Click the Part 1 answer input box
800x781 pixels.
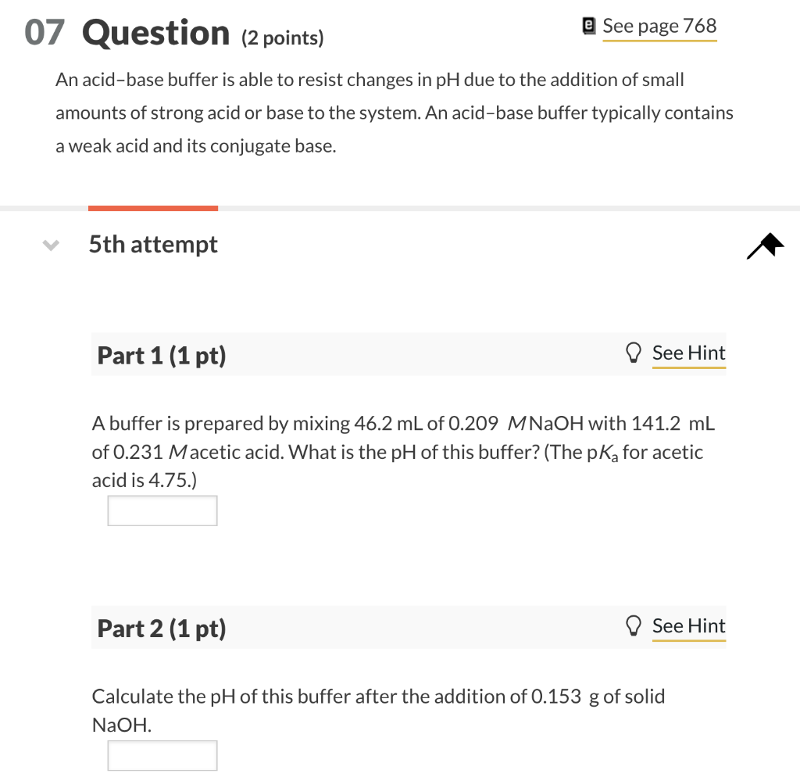coord(162,511)
